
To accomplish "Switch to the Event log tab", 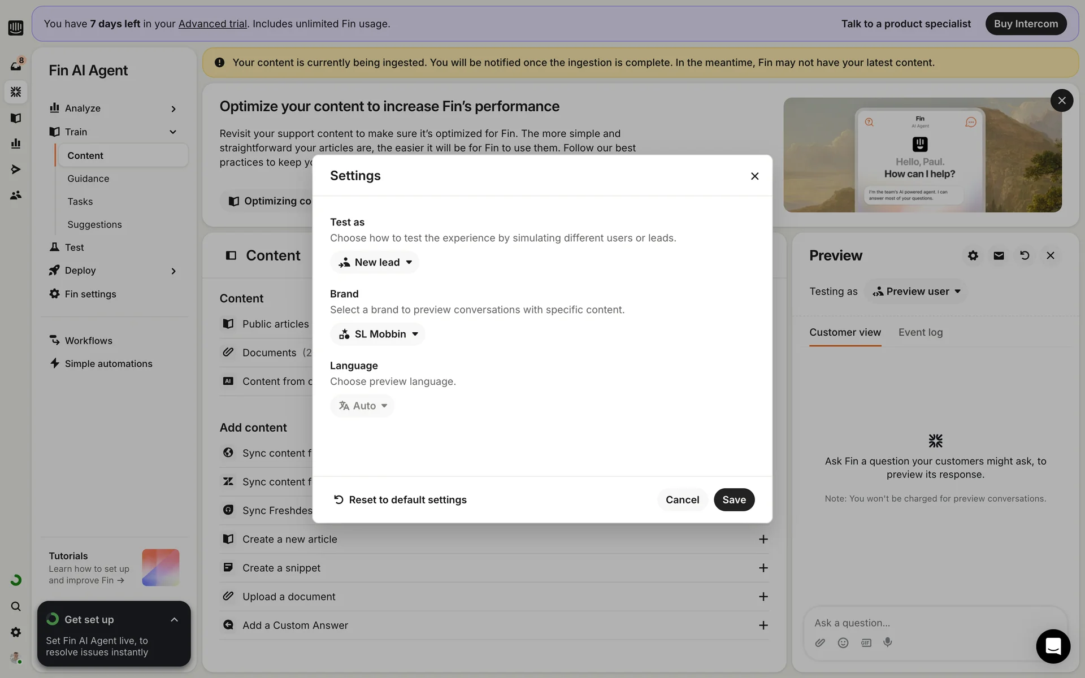I will (920, 332).
